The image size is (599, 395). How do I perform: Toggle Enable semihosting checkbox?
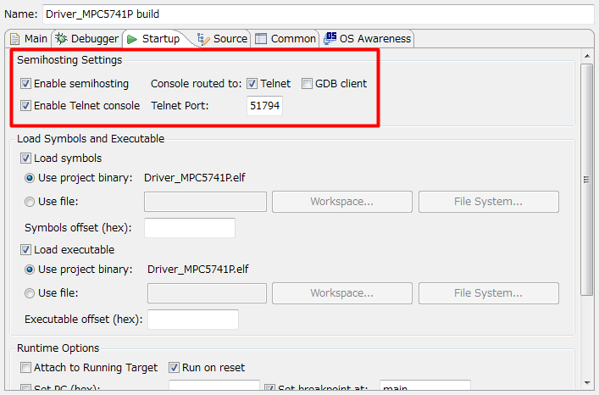(x=25, y=83)
